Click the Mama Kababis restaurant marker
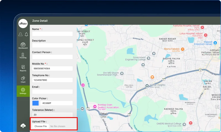Image resolution: width=221 pixels, height=132 pixels. pos(183,49)
